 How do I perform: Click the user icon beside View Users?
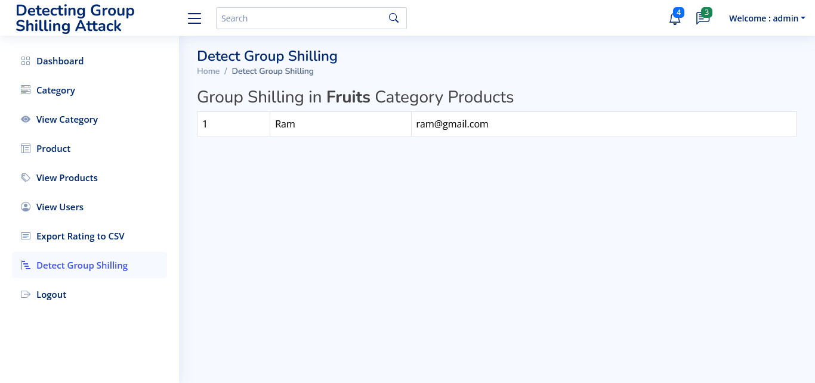point(26,207)
